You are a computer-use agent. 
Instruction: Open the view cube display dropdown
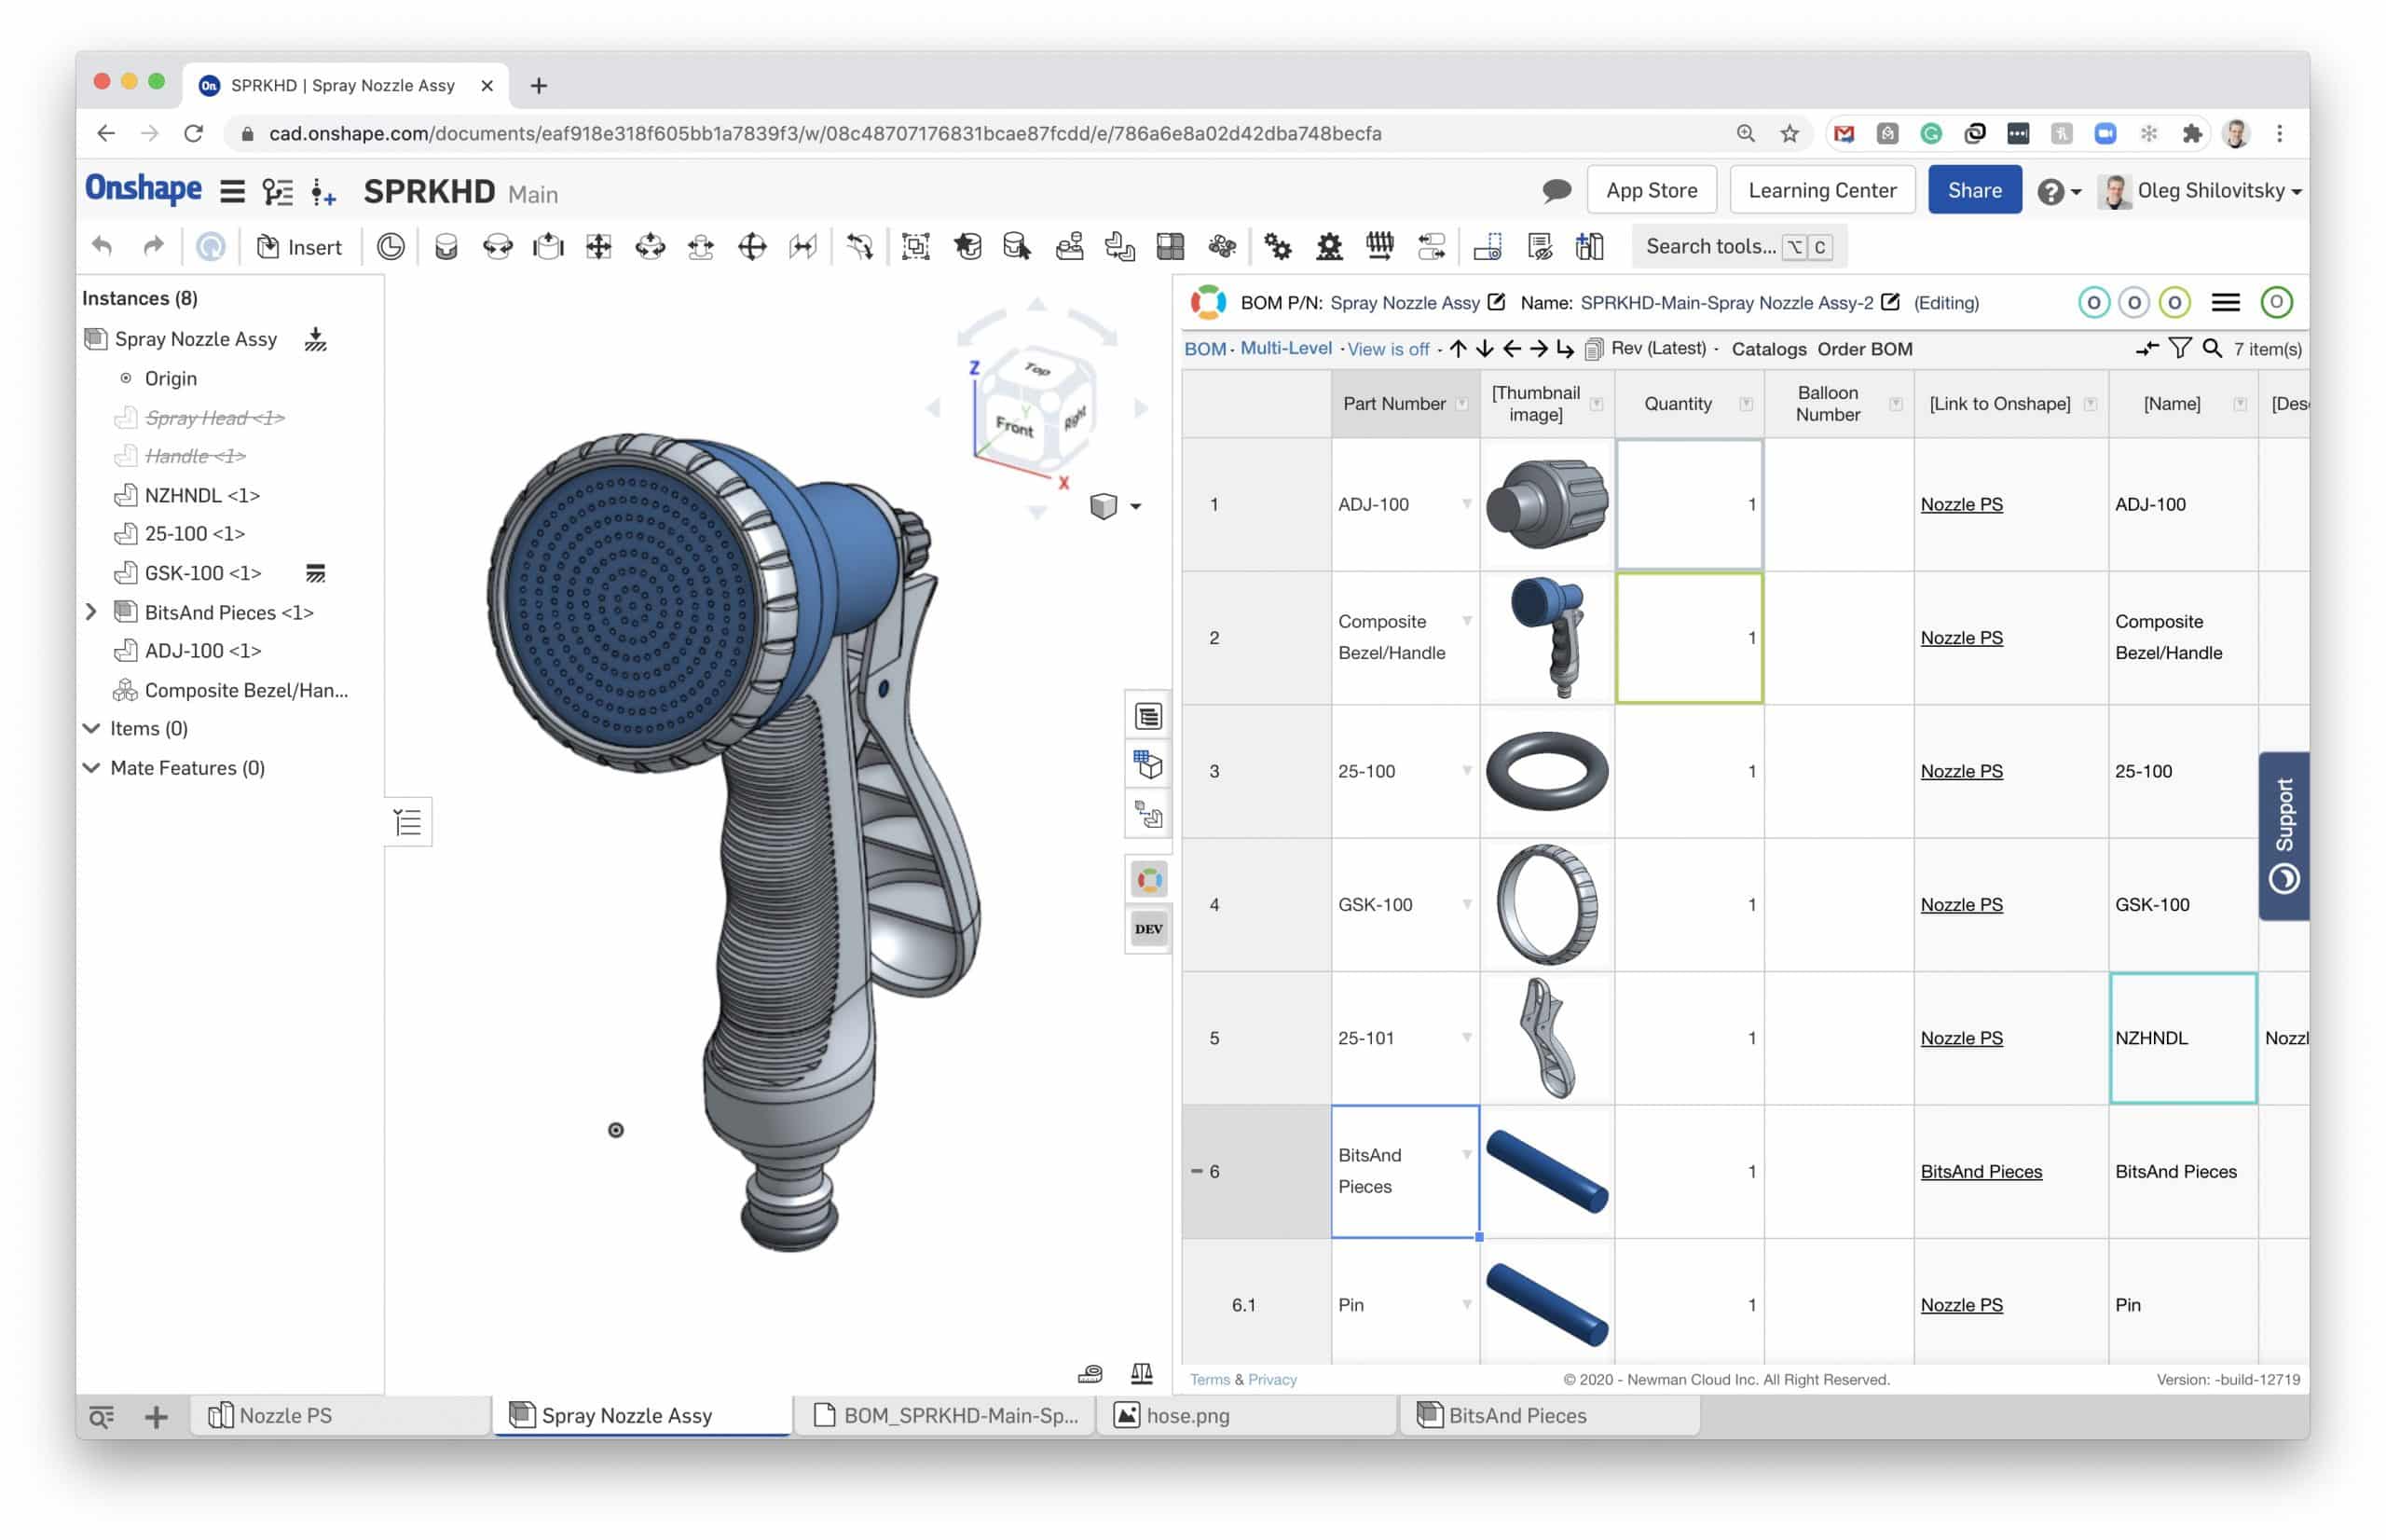coord(1135,506)
